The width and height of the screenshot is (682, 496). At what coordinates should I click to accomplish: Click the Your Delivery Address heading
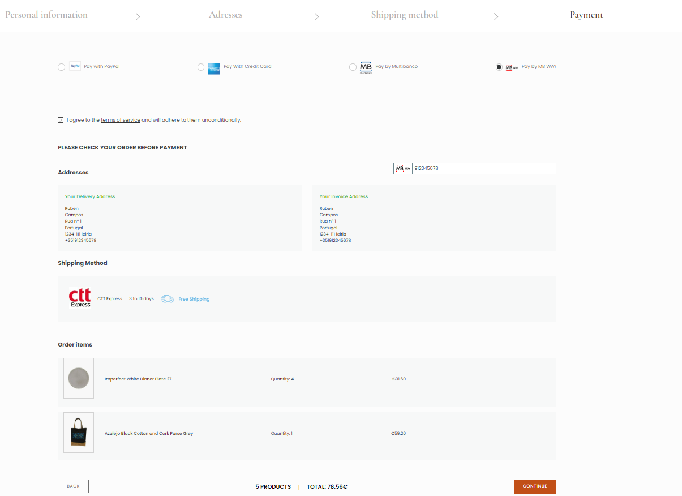[x=90, y=197]
